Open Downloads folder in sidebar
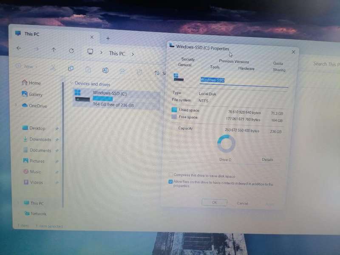The width and height of the screenshot is (340, 255). point(37,139)
